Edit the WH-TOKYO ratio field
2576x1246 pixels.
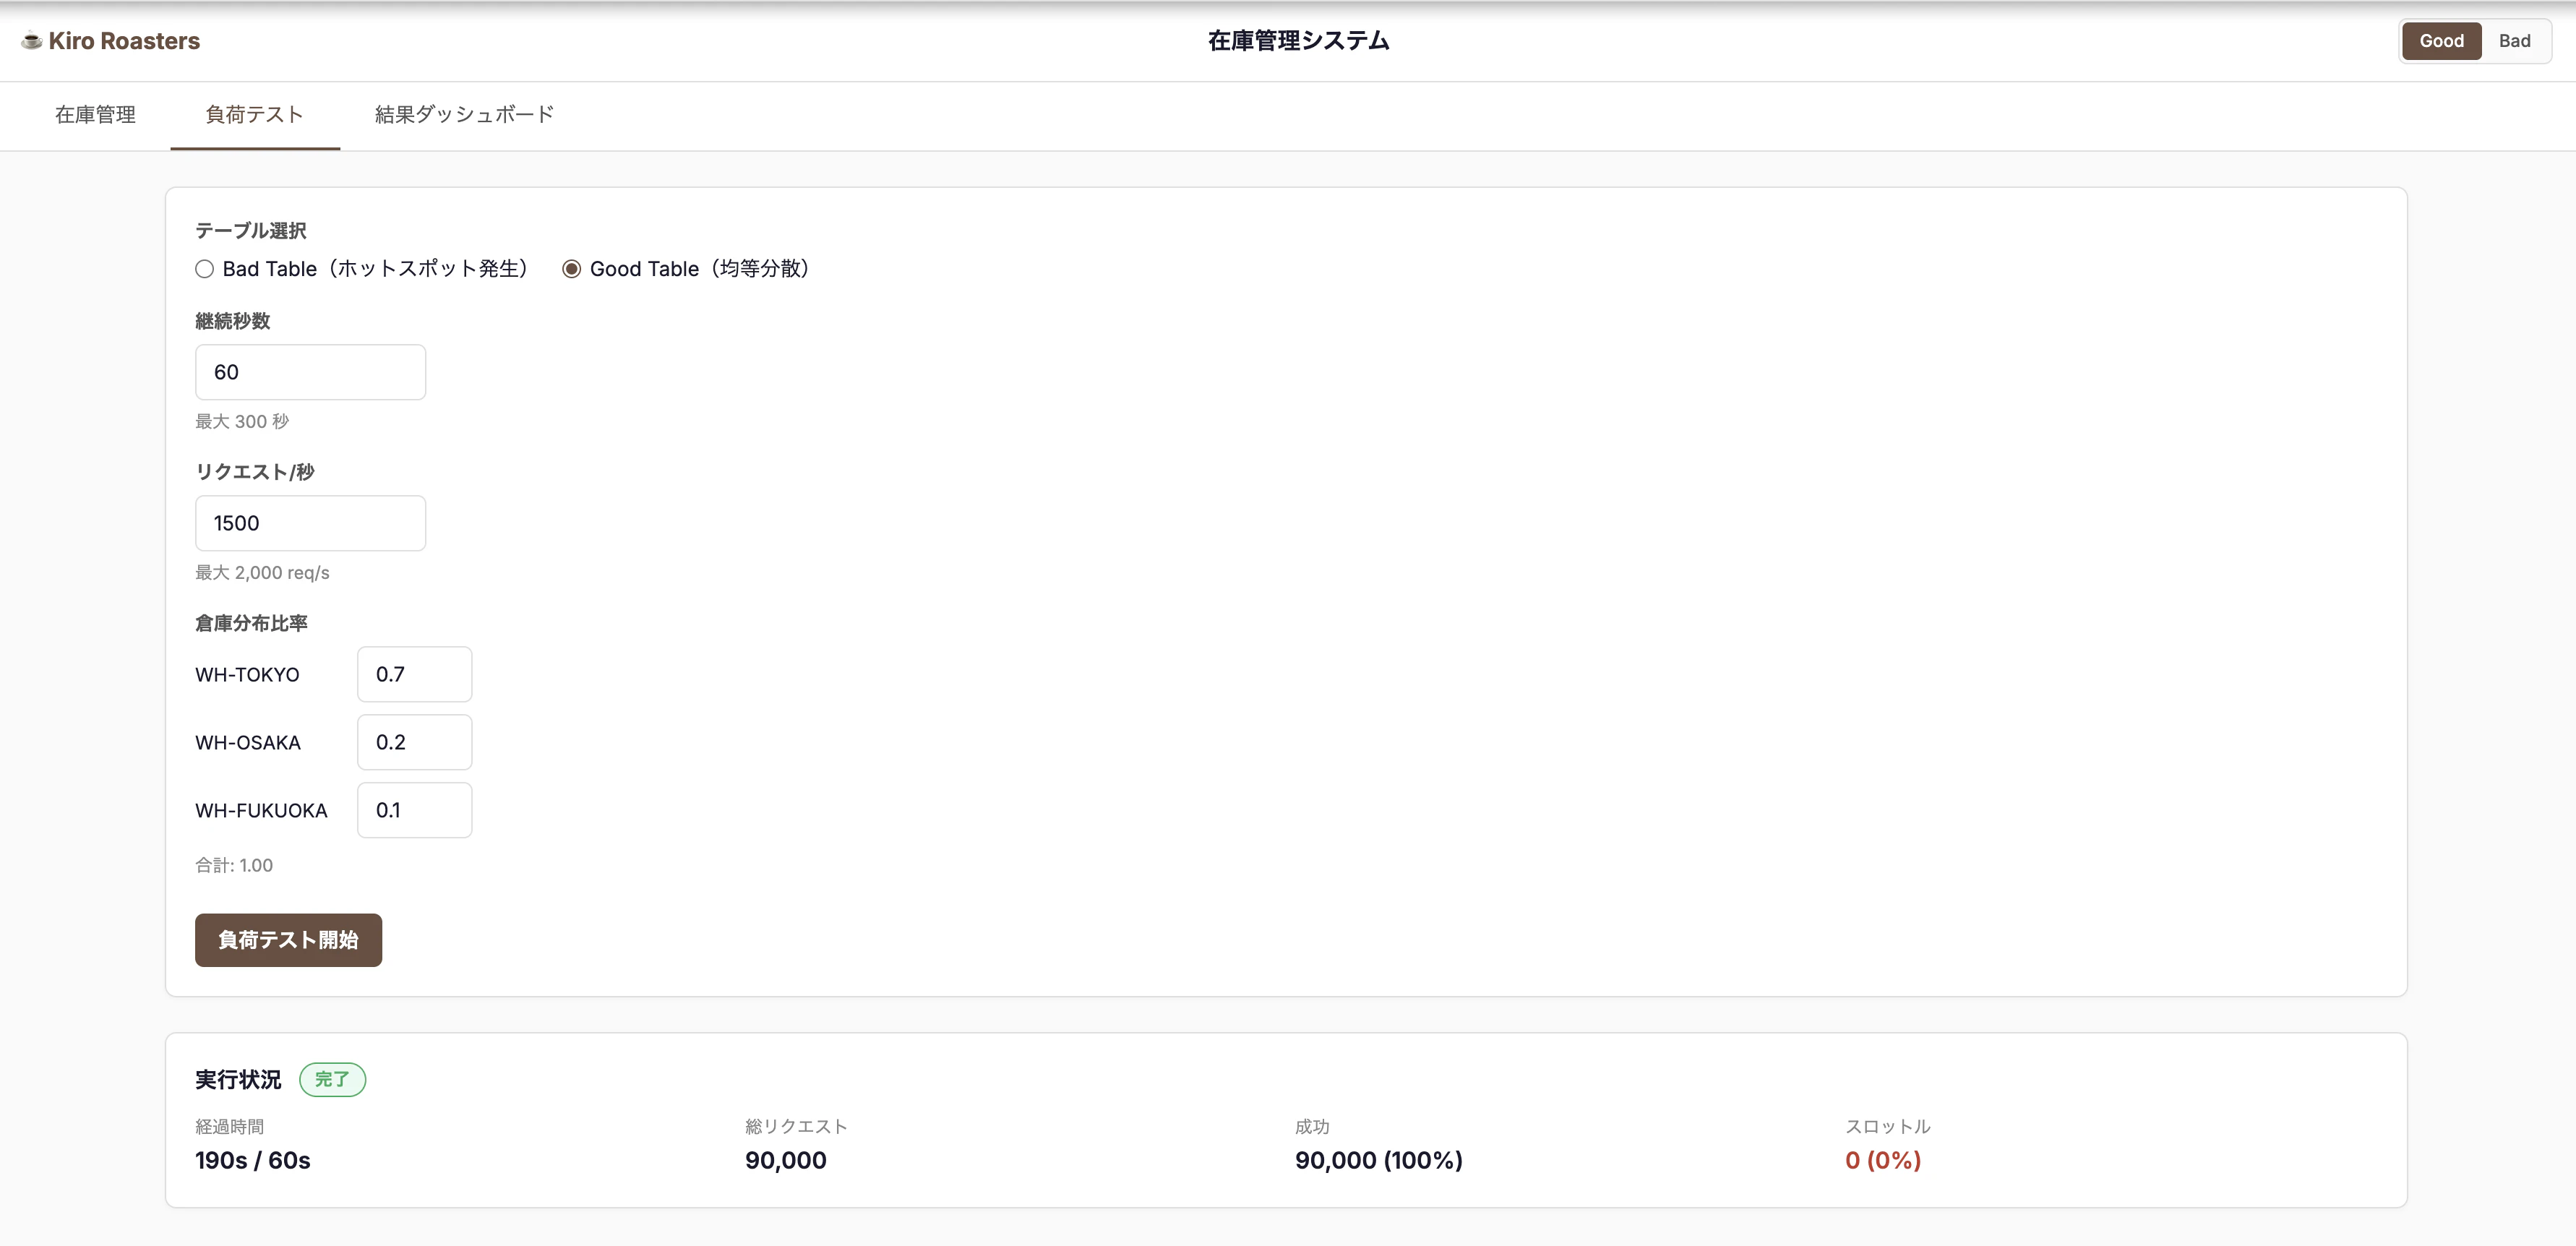(414, 674)
